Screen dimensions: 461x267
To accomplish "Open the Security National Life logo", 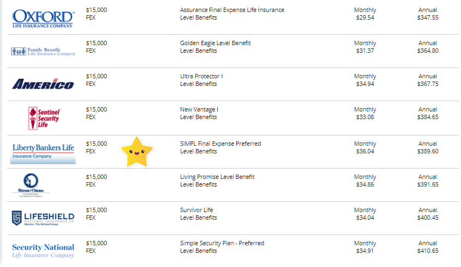I will click(43, 251).
